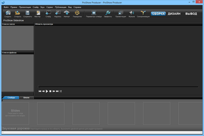Open the Музыка toolbar icon
The image size is (204, 136).
[x=132, y=14]
